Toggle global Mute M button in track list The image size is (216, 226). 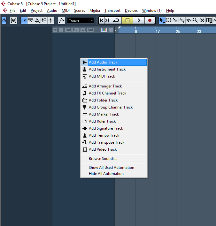pos(68,30)
